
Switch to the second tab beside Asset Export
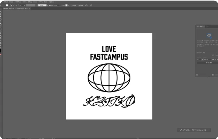pyautogui.click(x=207, y=26)
